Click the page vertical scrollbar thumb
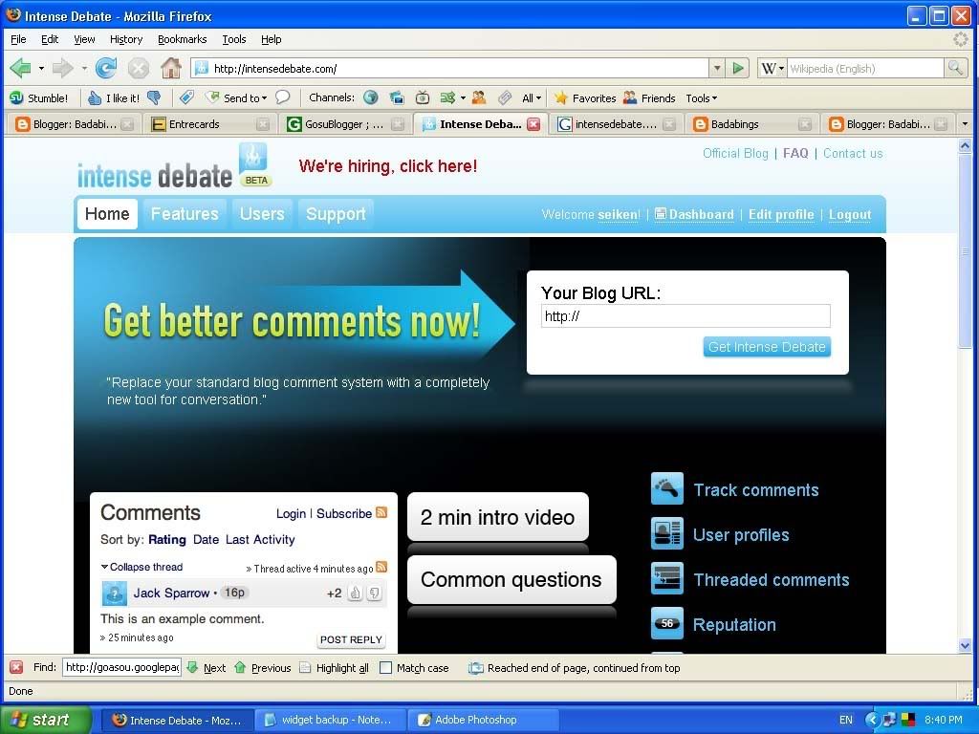979x734 pixels. click(x=965, y=251)
